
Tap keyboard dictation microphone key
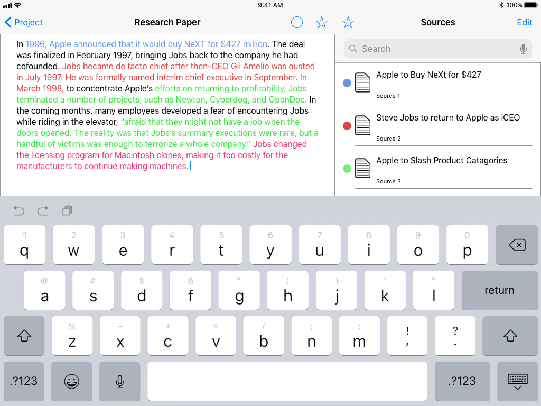coord(120,381)
